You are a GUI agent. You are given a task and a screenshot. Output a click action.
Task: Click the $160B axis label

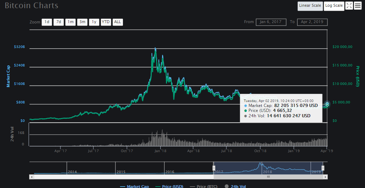coord(19,84)
